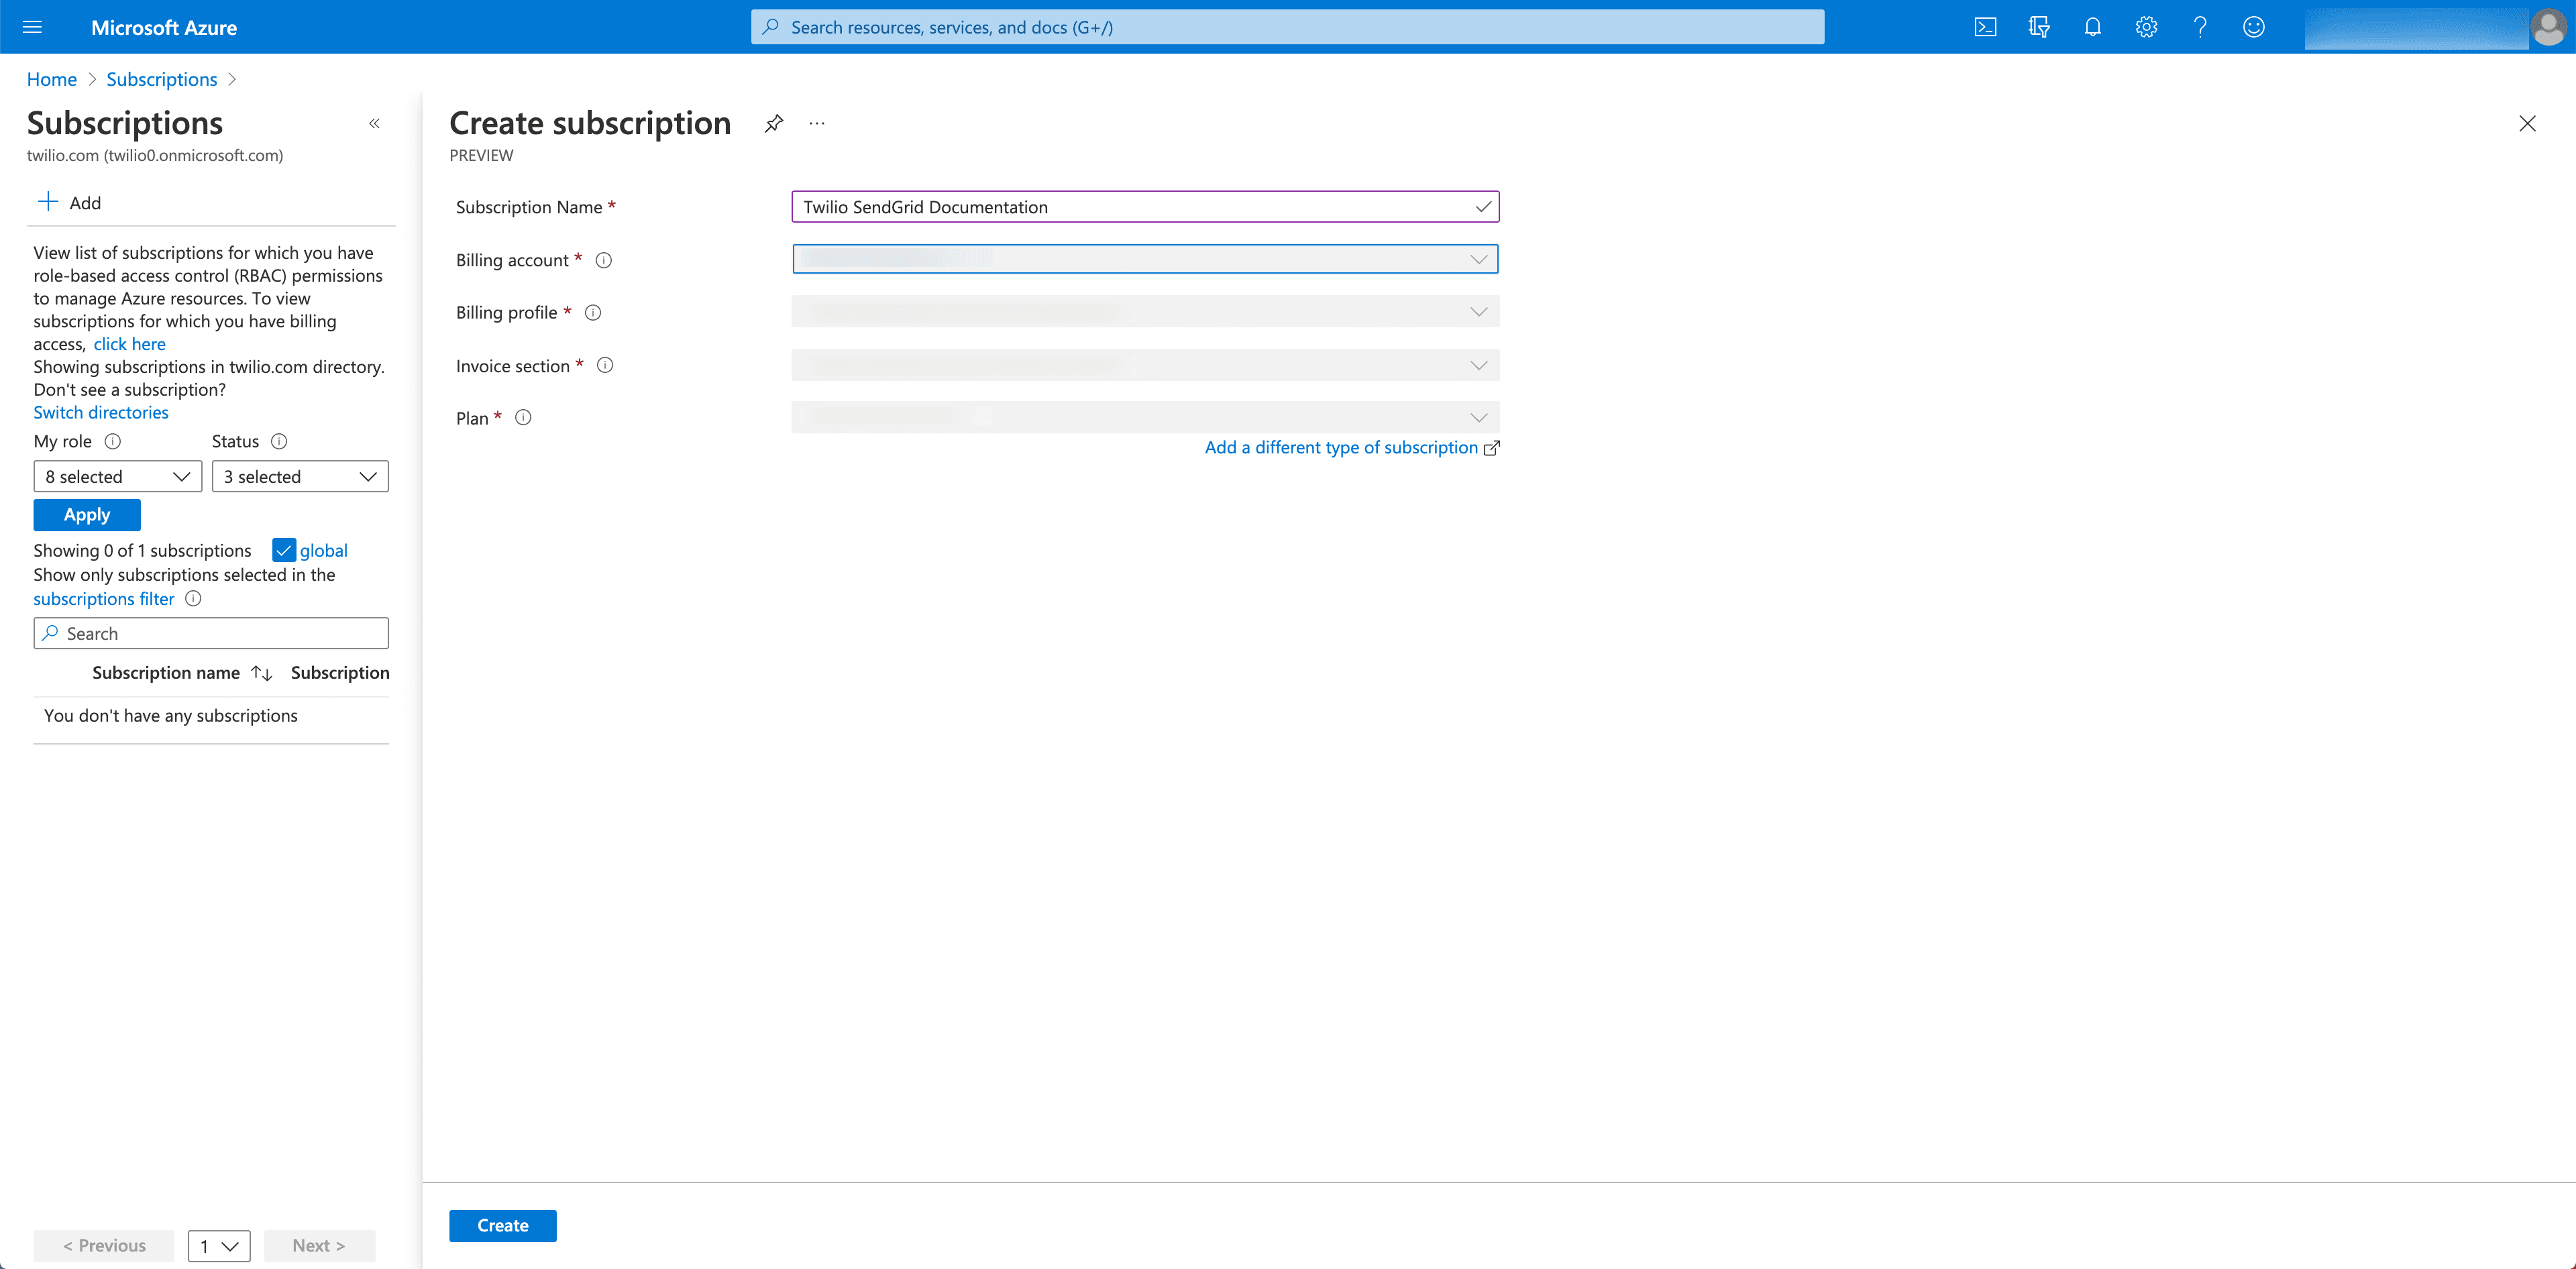Send feedback using the smiley icon
Screen dimensions: 2576x1269
[2253, 27]
